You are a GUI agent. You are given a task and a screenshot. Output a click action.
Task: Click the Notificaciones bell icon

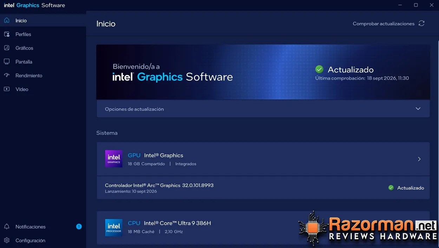tap(7, 227)
